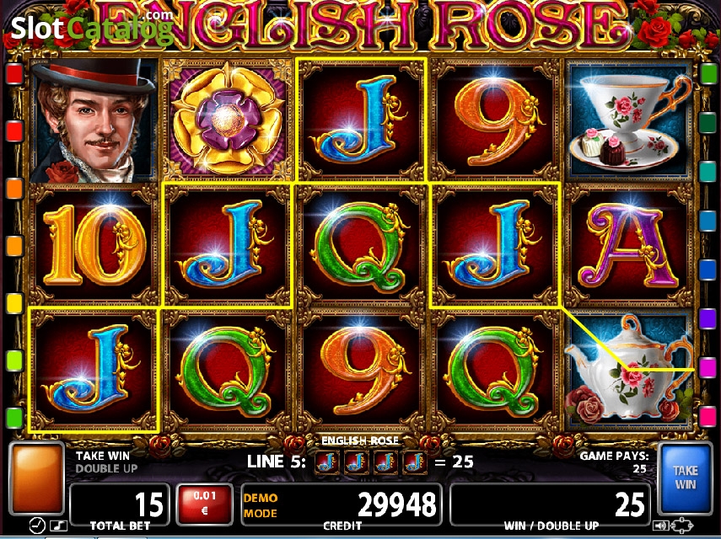Select the top red payline marker on left
This screenshot has height=539, width=721.
pyautogui.click(x=14, y=73)
